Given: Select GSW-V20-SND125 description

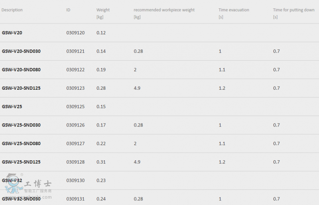Looking at the screenshot, I should pyautogui.click(x=21, y=88).
